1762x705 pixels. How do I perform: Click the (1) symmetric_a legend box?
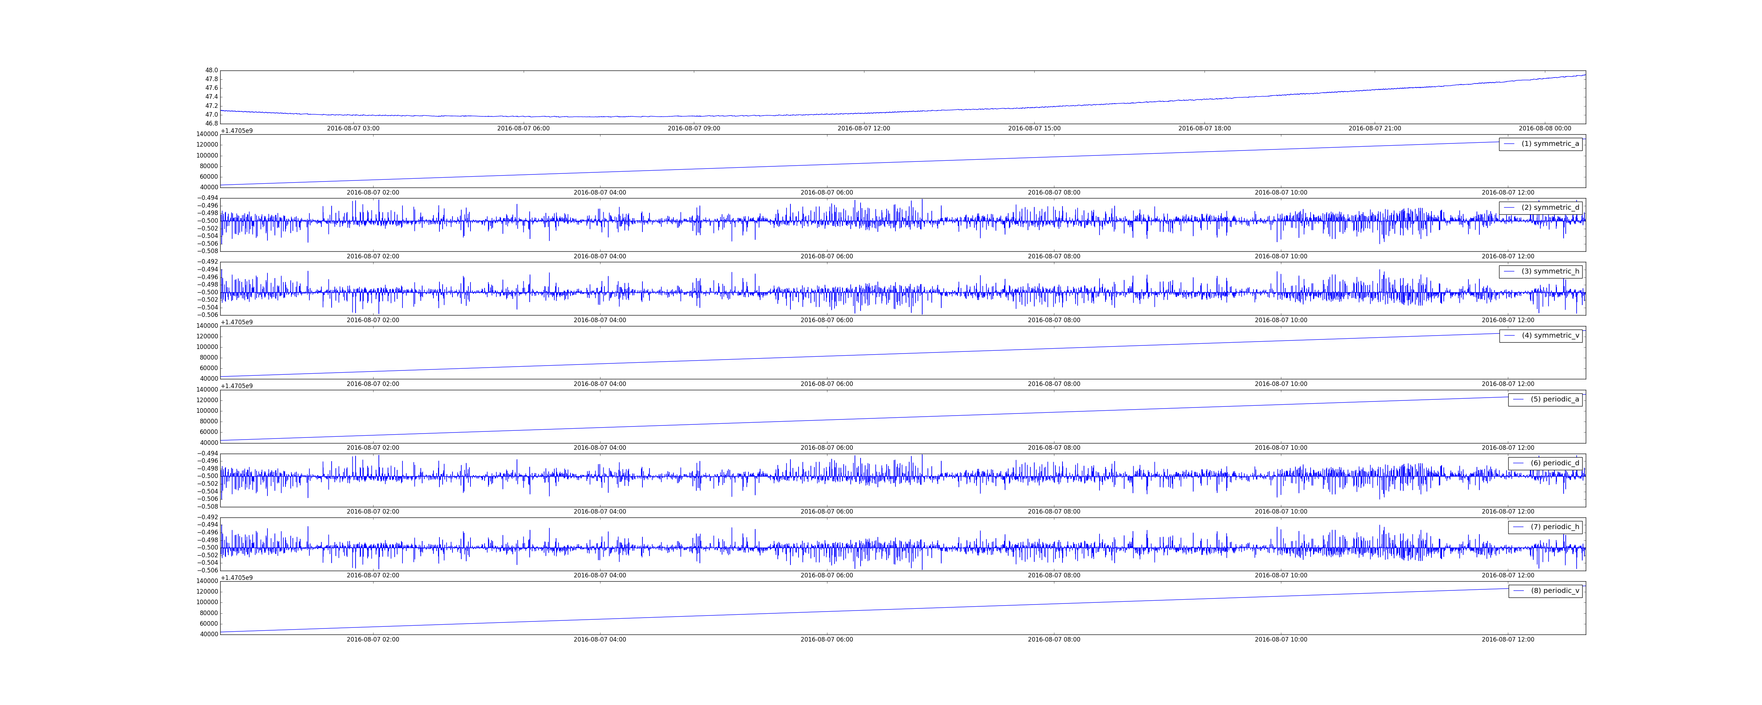click(1540, 144)
